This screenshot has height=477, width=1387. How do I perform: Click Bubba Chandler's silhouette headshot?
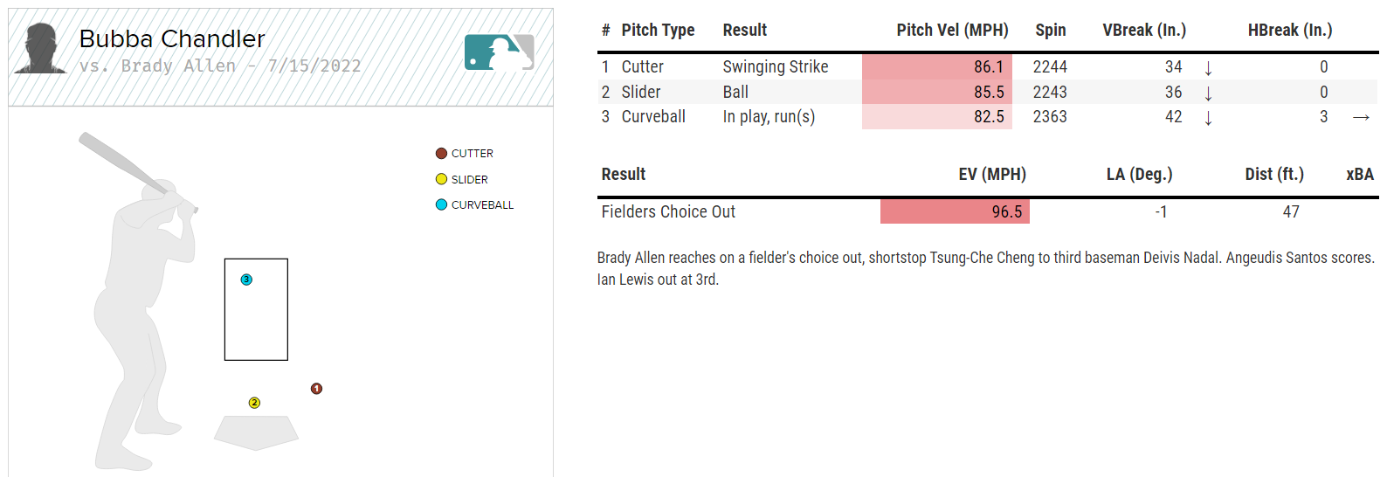[x=40, y=49]
